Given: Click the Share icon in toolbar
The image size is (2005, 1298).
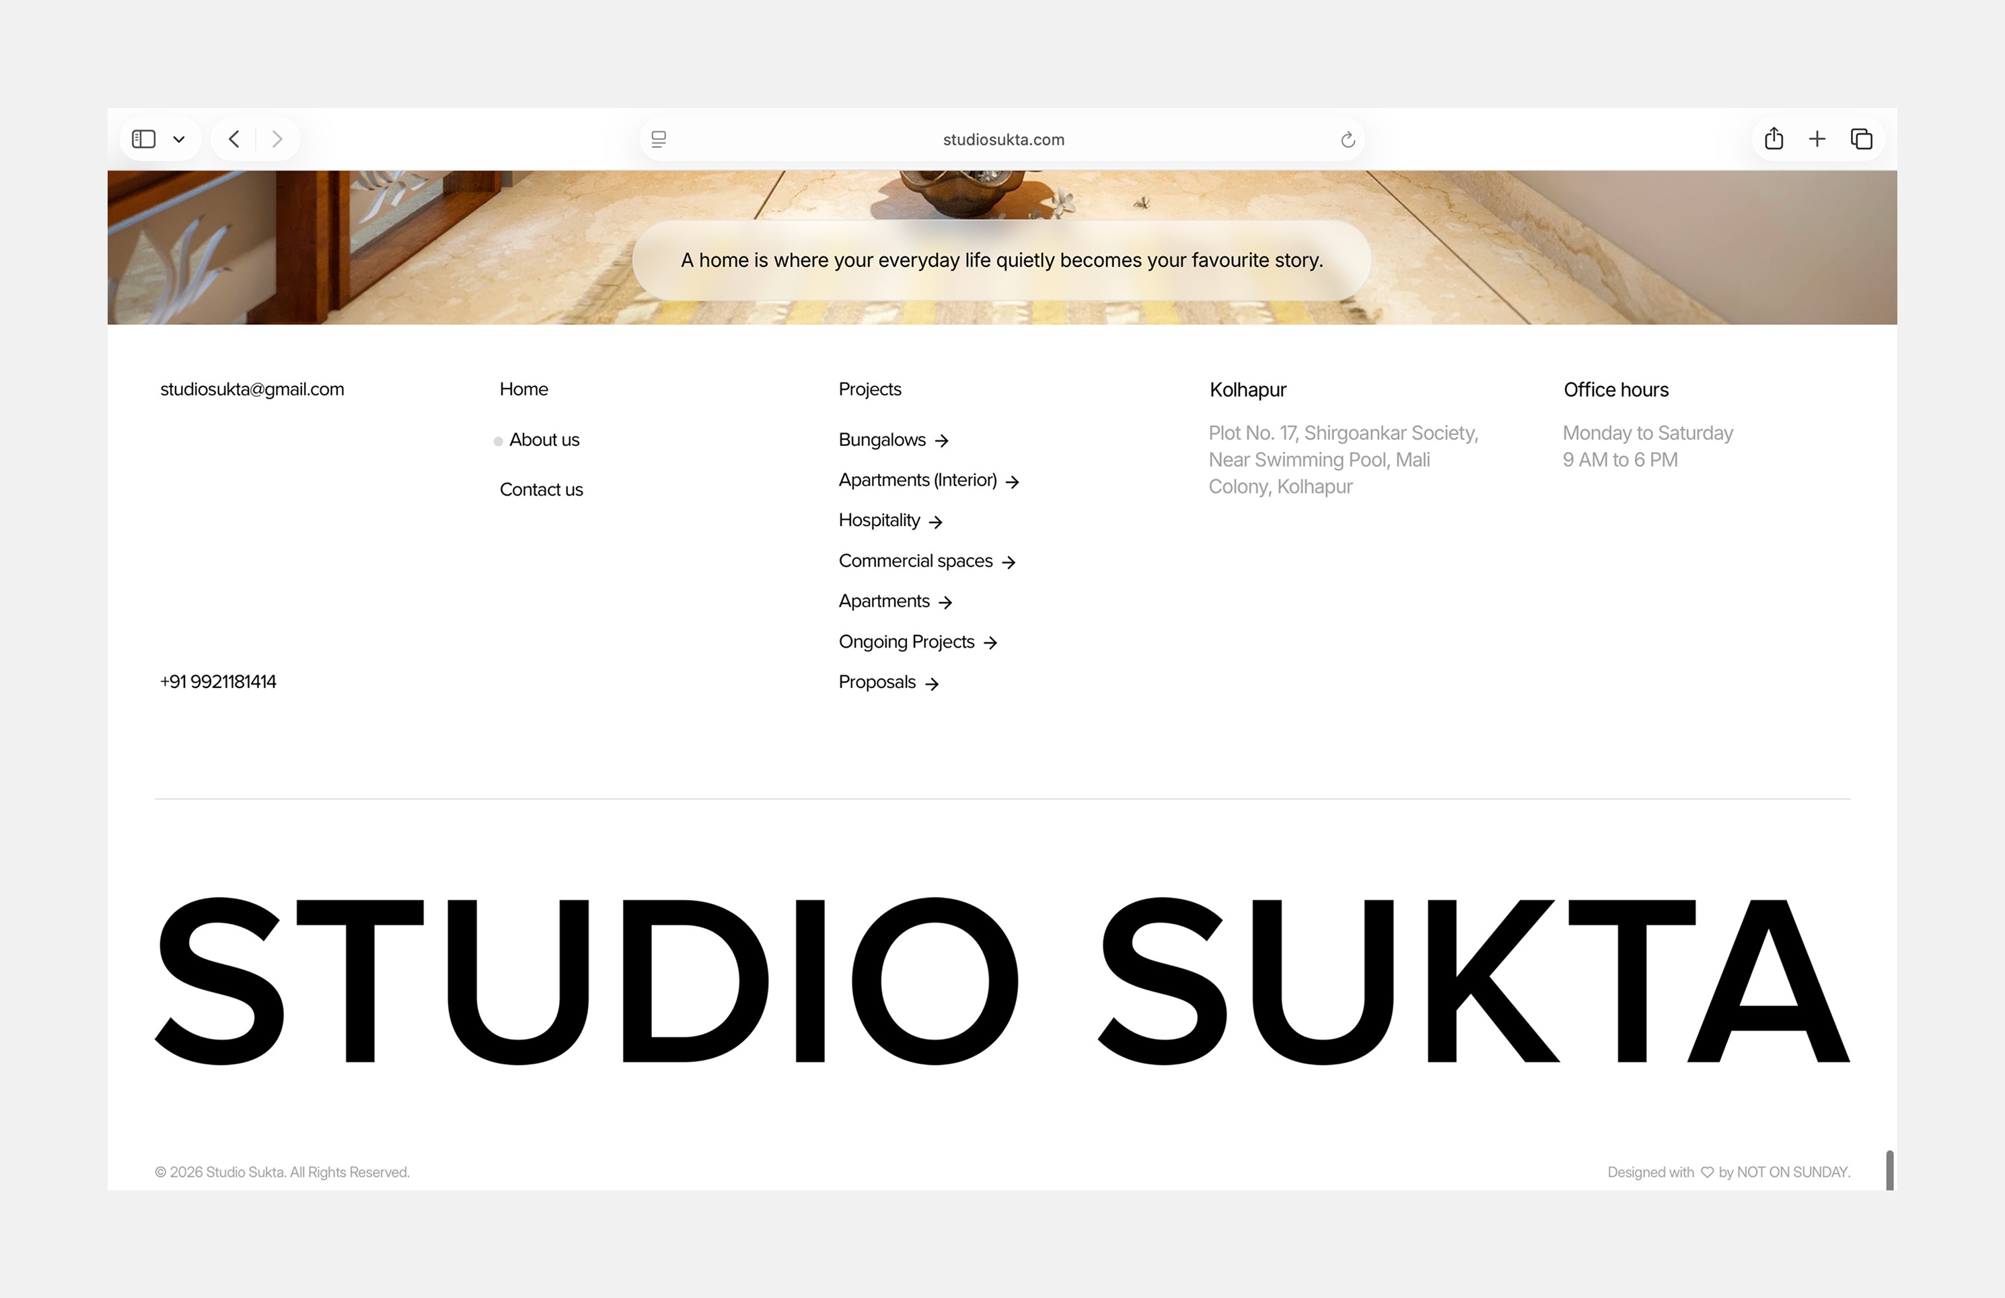Looking at the screenshot, I should tap(1774, 139).
